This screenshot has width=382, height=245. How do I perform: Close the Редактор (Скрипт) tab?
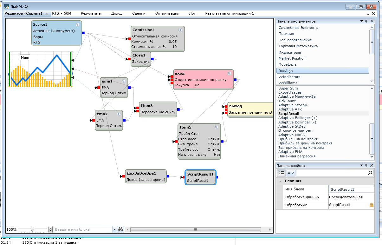coord(46,14)
